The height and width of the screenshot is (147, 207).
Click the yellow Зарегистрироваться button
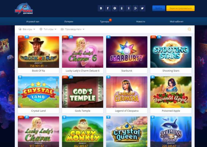[180, 8]
